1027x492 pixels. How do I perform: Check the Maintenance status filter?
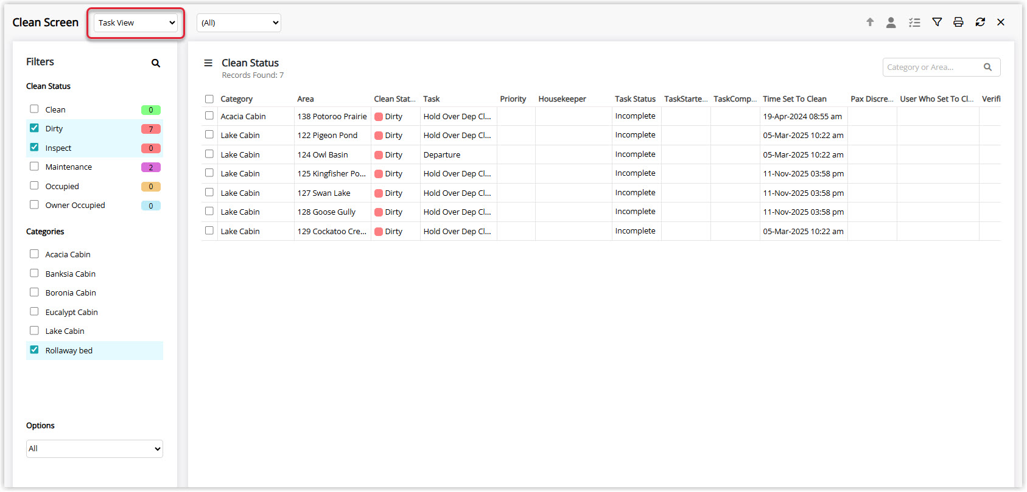(x=34, y=167)
